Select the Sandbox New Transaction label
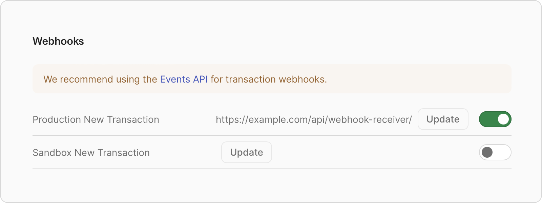 [91, 152]
